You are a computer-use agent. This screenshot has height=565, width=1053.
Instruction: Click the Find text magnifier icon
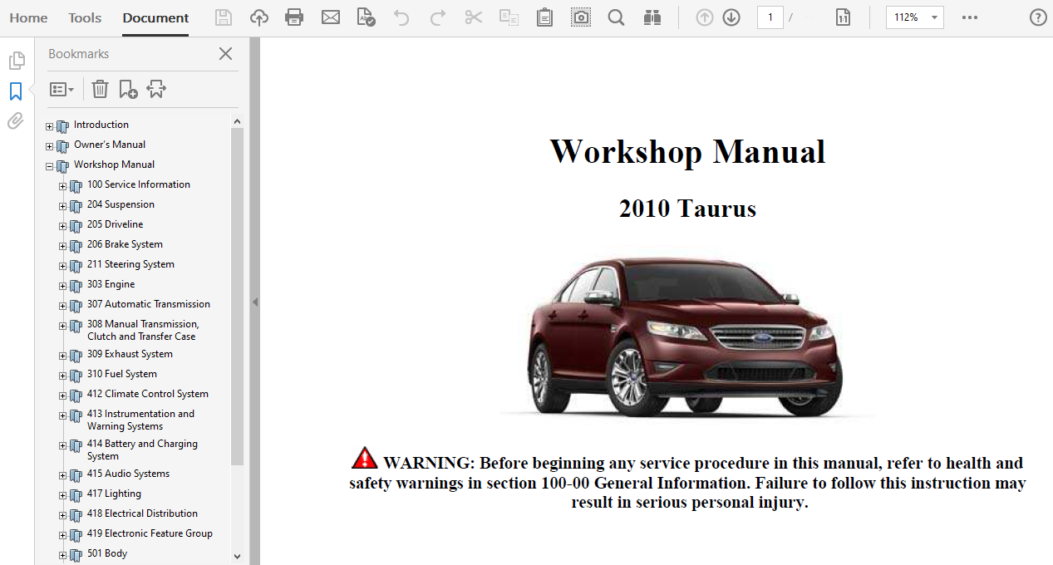pyautogui.click(x=616, y=17)
